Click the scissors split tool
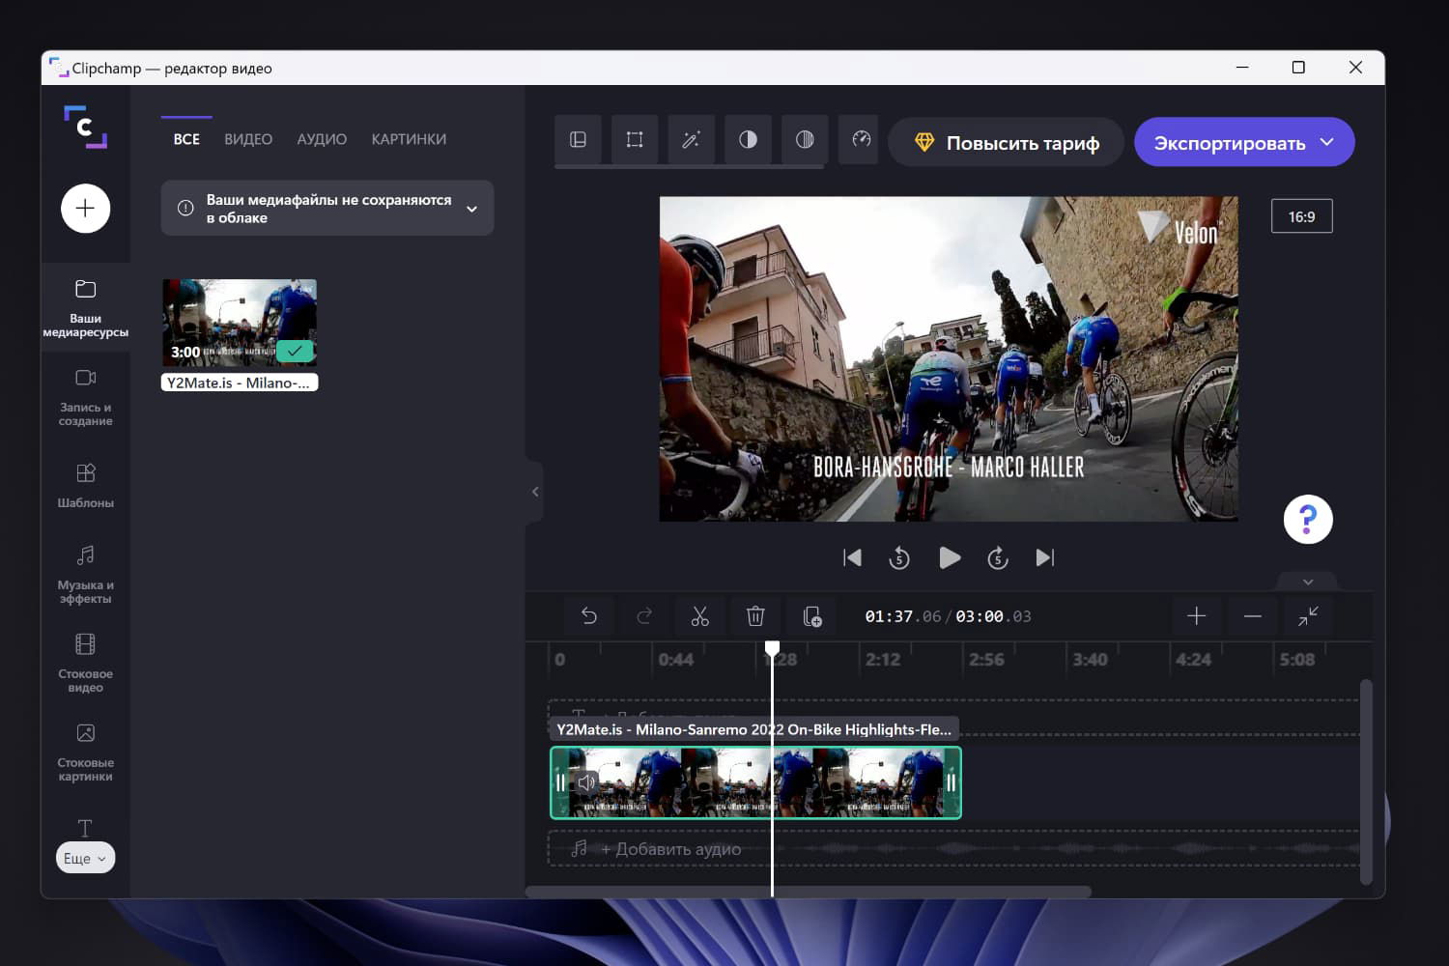This screenshot has width=1449, height=966. pos(699,616)
